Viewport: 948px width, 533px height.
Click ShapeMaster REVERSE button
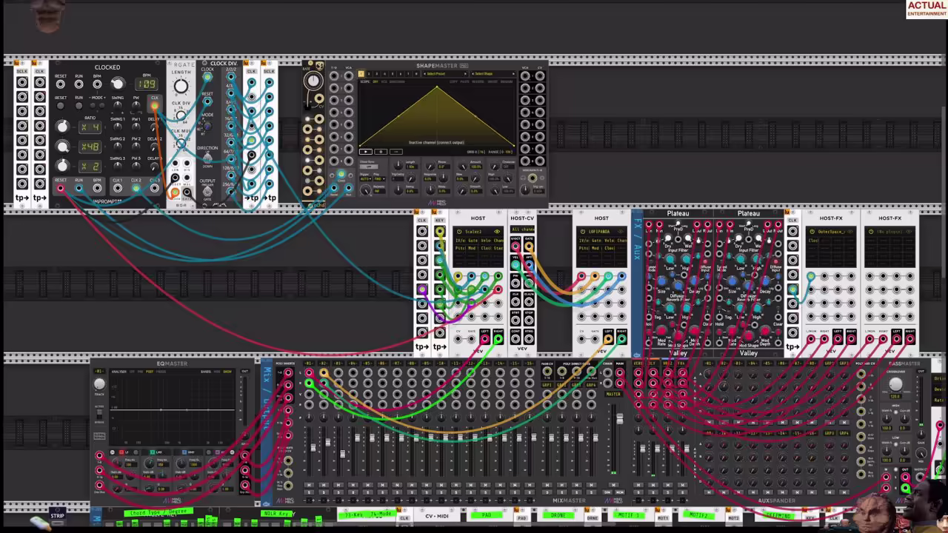[478, 81]
